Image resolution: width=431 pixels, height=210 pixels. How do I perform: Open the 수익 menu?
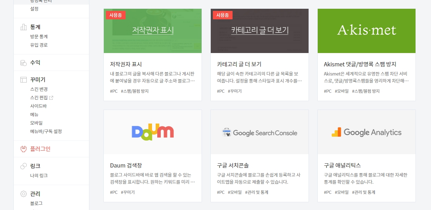[x=35, y=63]
